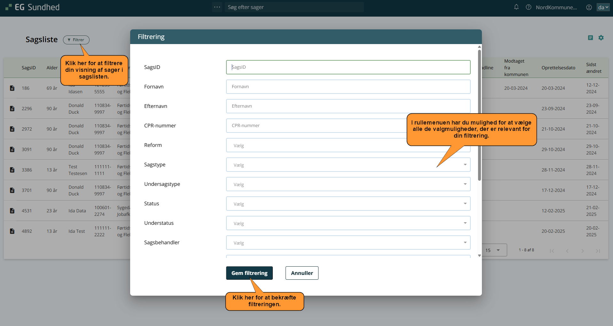Screen dimensions: 613x326
Task: Go to first page of Sagsliste
Action: (x=552, y=251)
